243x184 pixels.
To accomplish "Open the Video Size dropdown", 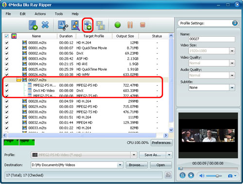I will pyautogui.click(x=232, y=51).
